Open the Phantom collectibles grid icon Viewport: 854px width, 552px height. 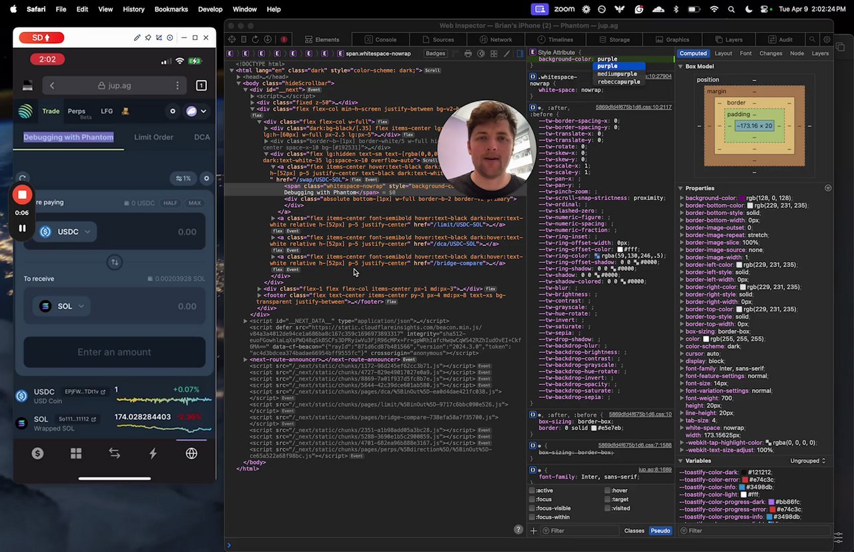coord(76,453)
